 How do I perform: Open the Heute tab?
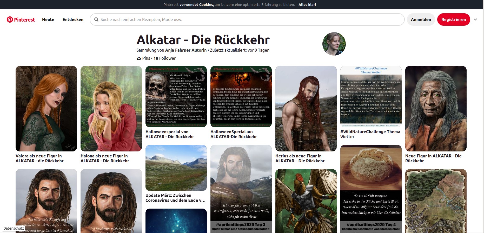tap(48, 19)
